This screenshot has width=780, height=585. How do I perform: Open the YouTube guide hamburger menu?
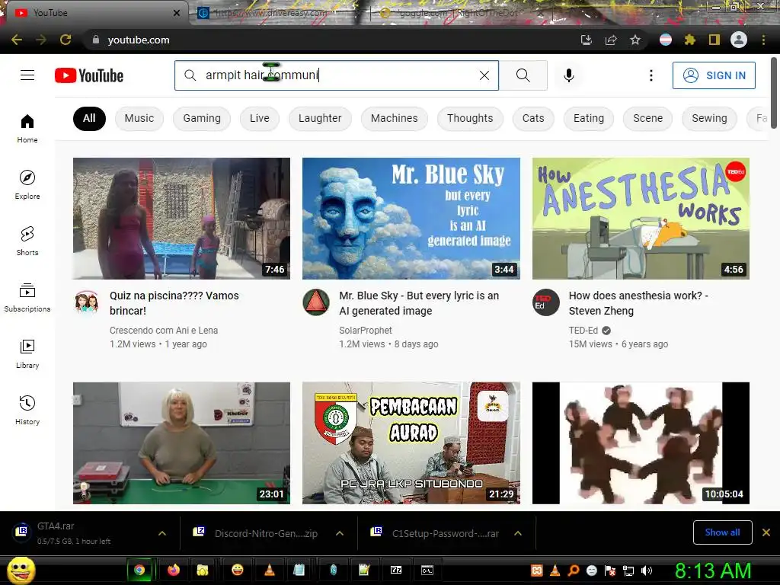[27, 75]
